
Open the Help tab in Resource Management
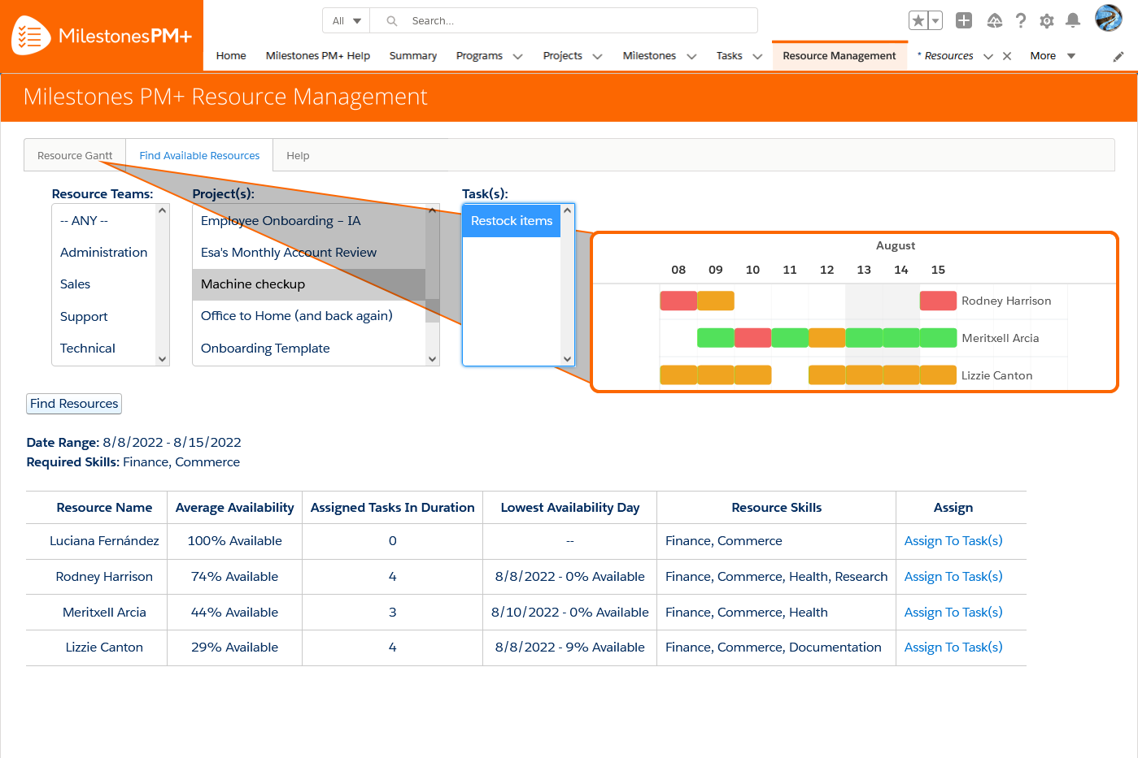[297, 155]
